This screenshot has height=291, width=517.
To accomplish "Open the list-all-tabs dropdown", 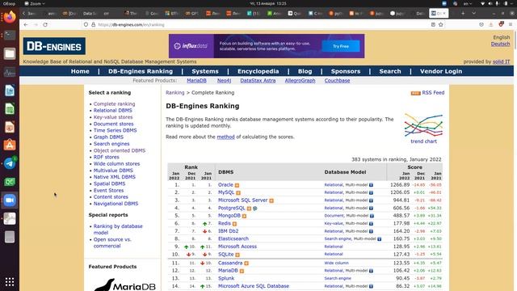I will click(474, 13).
